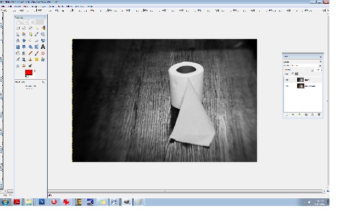Open the Windows Start button
The height and width of the screenshot is (223, 357).
[x=5, y=202]
